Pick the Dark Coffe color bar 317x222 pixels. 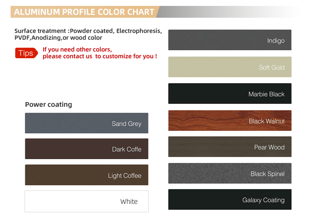[87, 149]
